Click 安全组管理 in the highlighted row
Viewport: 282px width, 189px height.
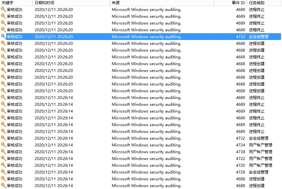click(x=259, y=36)
